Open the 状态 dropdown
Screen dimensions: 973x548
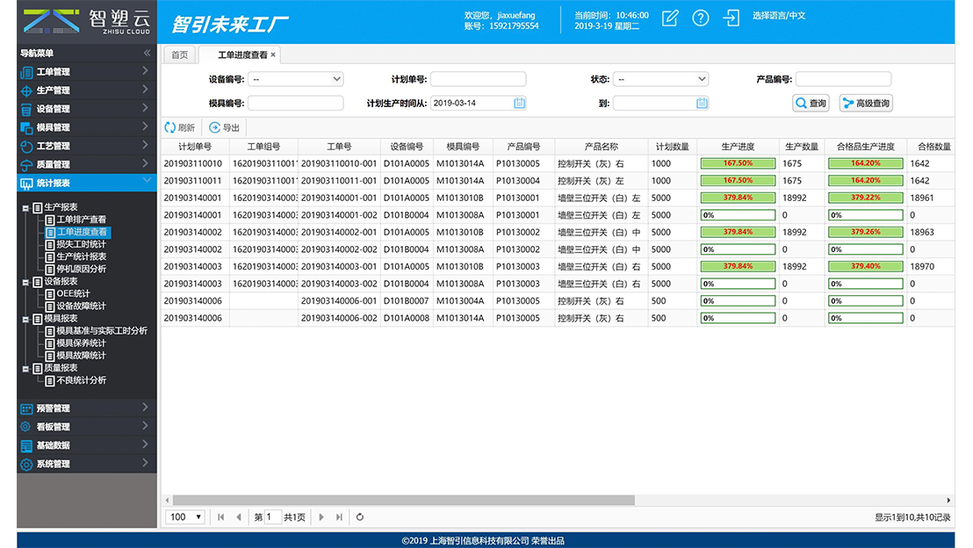pyautogui.click(x=660, y=79)
